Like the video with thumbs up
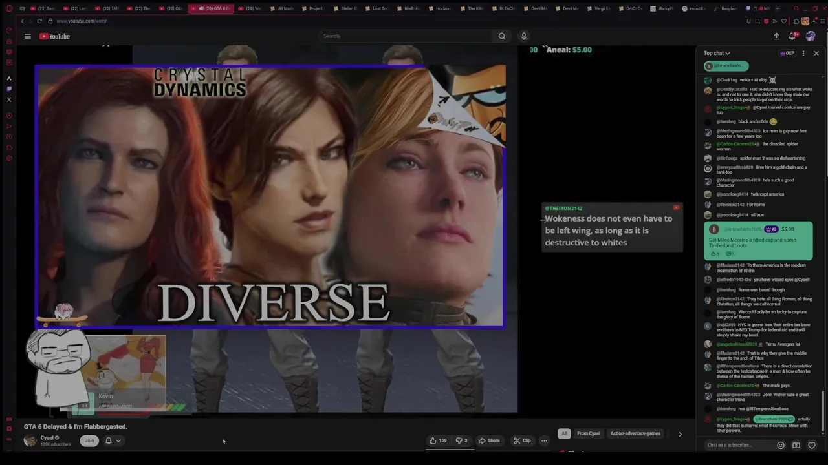 (438, 440)
